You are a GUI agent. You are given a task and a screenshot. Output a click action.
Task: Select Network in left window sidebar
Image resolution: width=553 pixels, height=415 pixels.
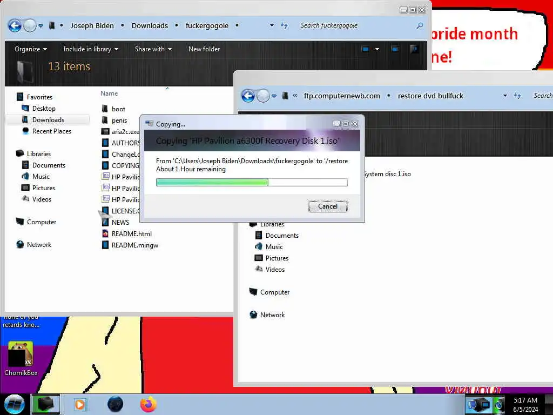[x=39, y=245]
